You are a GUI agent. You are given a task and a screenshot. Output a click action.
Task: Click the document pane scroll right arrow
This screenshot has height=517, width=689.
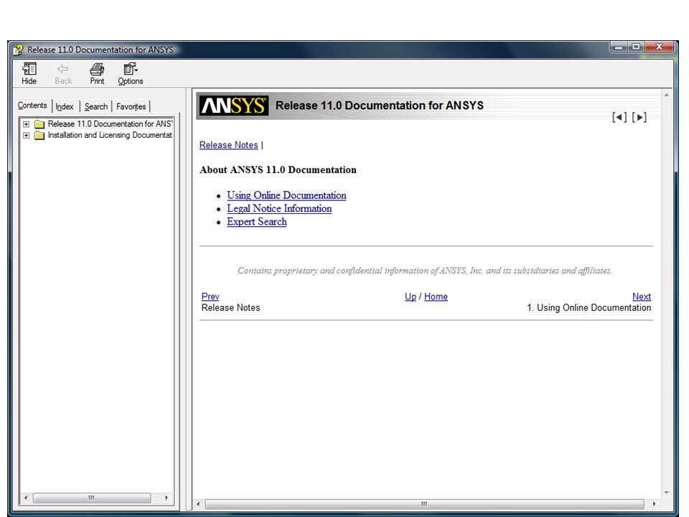tap(654, 504)
